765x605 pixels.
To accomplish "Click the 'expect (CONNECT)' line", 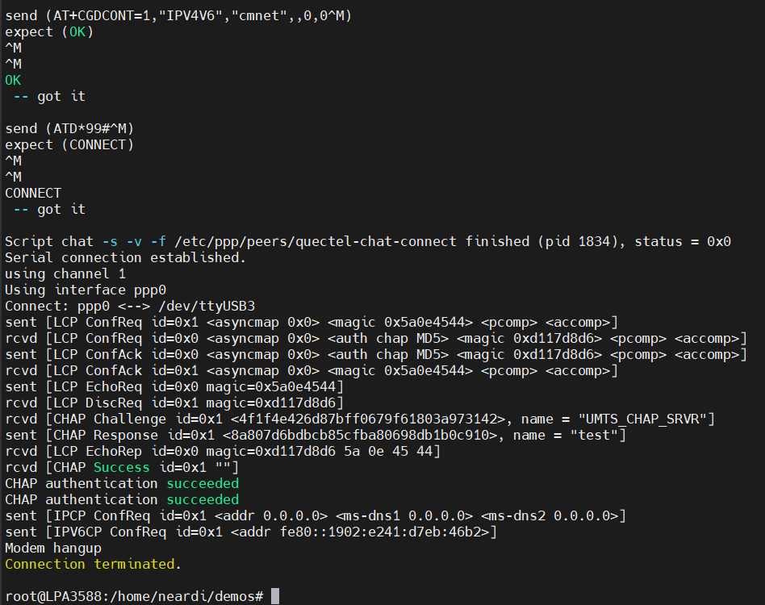I will (x=69, y=144).
